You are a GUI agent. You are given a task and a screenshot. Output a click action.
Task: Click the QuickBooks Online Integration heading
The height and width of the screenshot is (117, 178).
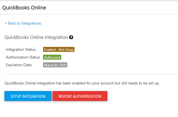tap(36, 37)
